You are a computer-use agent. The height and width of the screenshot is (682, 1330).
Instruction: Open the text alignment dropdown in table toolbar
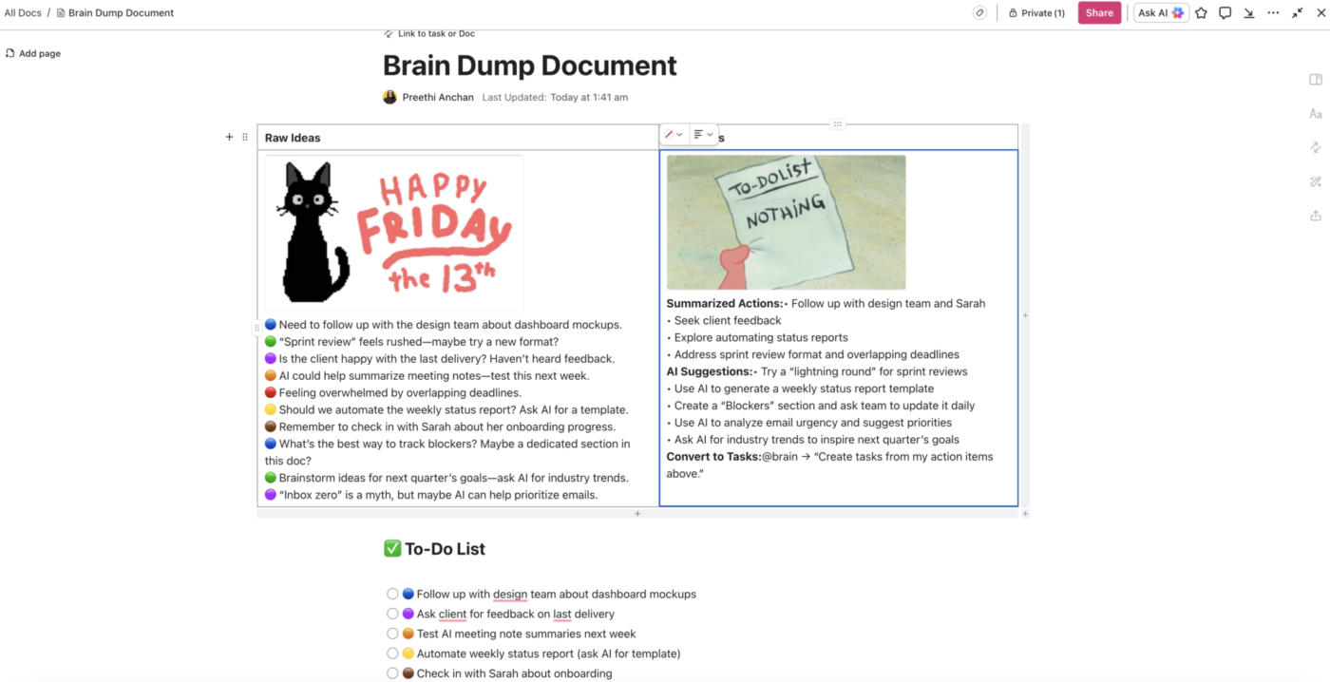[x=703, y=135]
